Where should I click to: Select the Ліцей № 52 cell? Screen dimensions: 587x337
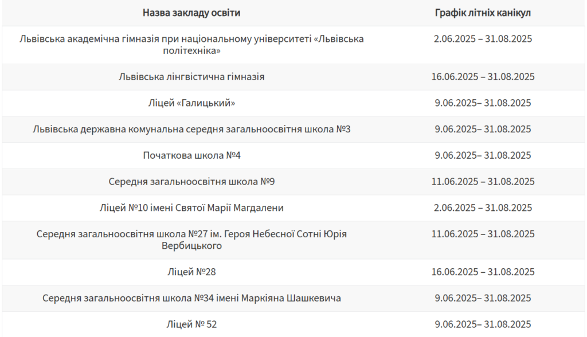(x=191, y=324)
